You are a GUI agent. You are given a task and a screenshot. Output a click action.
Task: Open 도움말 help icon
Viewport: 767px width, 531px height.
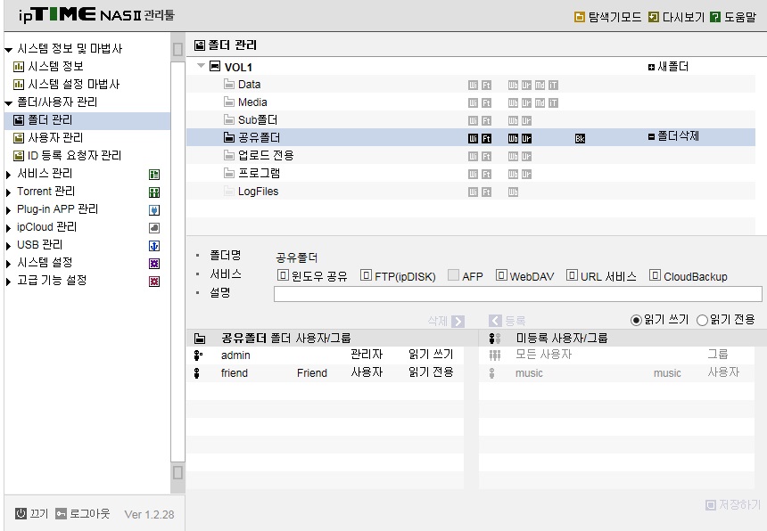point(715,18)
